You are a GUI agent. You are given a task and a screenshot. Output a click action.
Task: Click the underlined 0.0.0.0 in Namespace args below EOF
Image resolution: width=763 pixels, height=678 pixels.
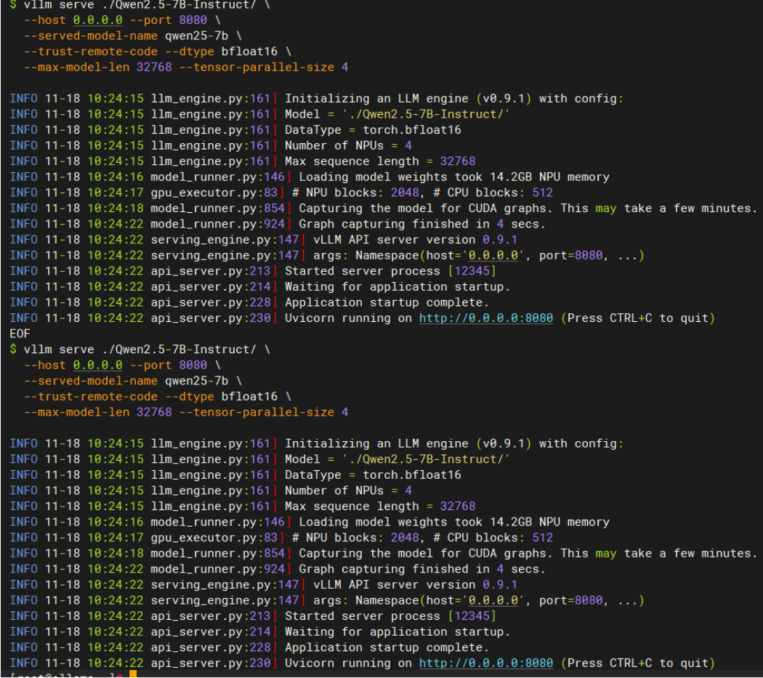pyautogui.click(x=493, y=601)
